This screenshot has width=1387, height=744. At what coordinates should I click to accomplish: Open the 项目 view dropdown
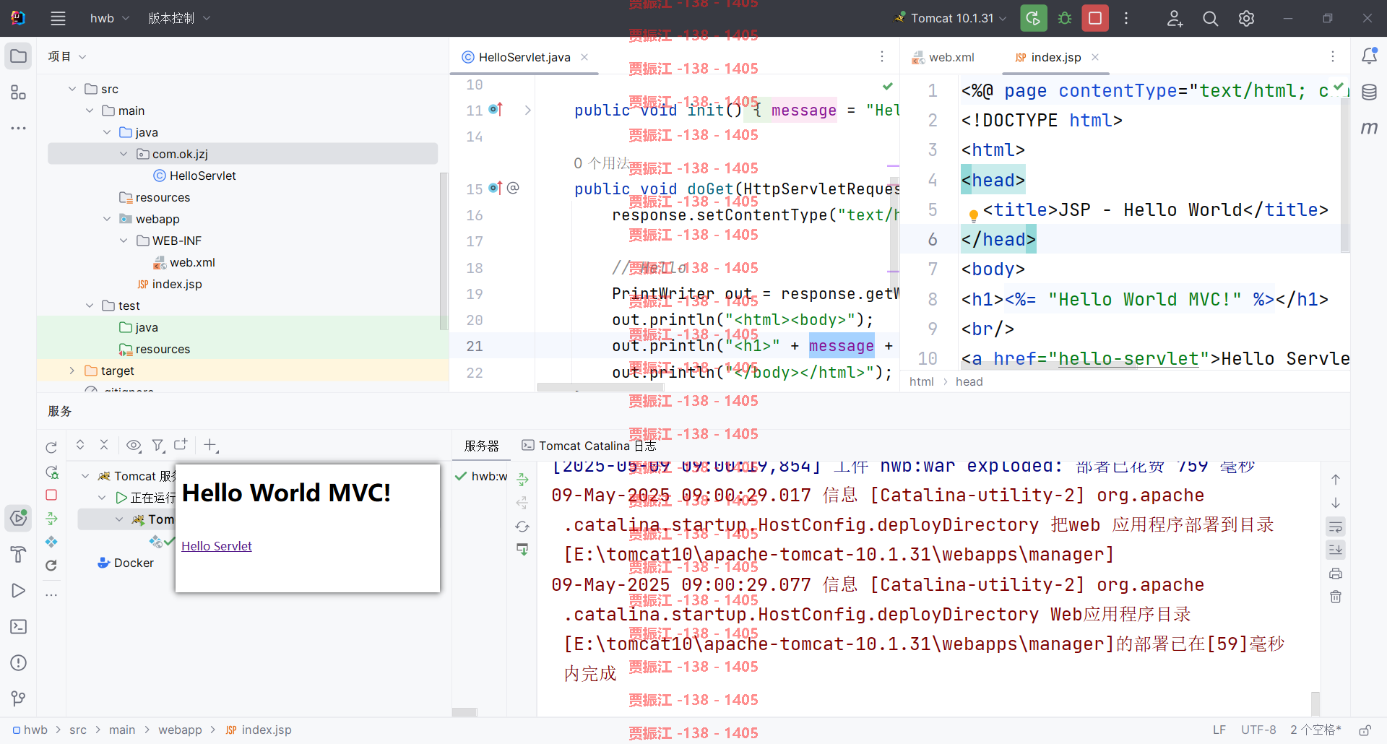pyautogui.click(x=66, y=56)
